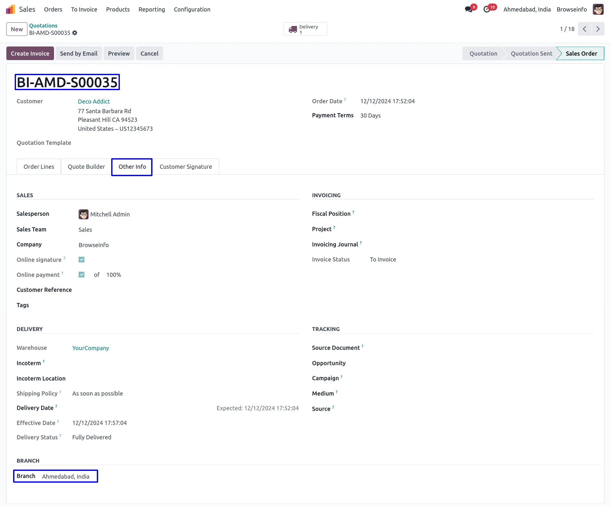Image resolution: width=611 pixels, height=506 pixels.
Task: Click the Online payment 100% field
Action: pos(114,275)
